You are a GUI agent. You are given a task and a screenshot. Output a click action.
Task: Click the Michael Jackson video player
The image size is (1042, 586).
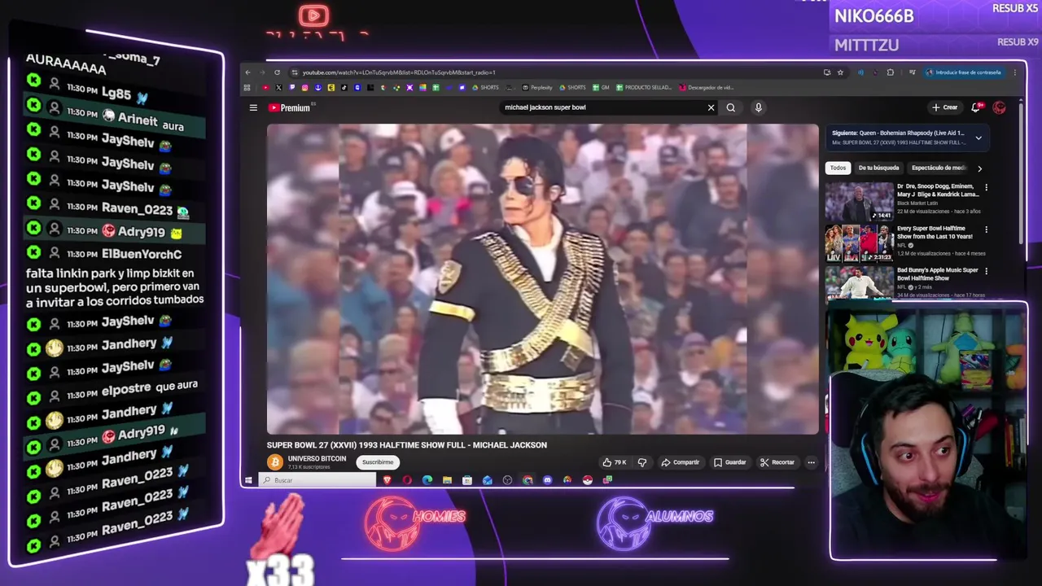542,279
